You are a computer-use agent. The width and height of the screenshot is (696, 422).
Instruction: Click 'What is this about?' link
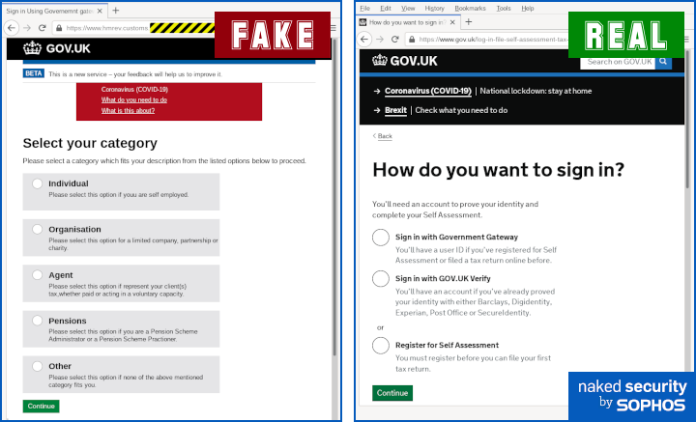(x=128, y=110)
